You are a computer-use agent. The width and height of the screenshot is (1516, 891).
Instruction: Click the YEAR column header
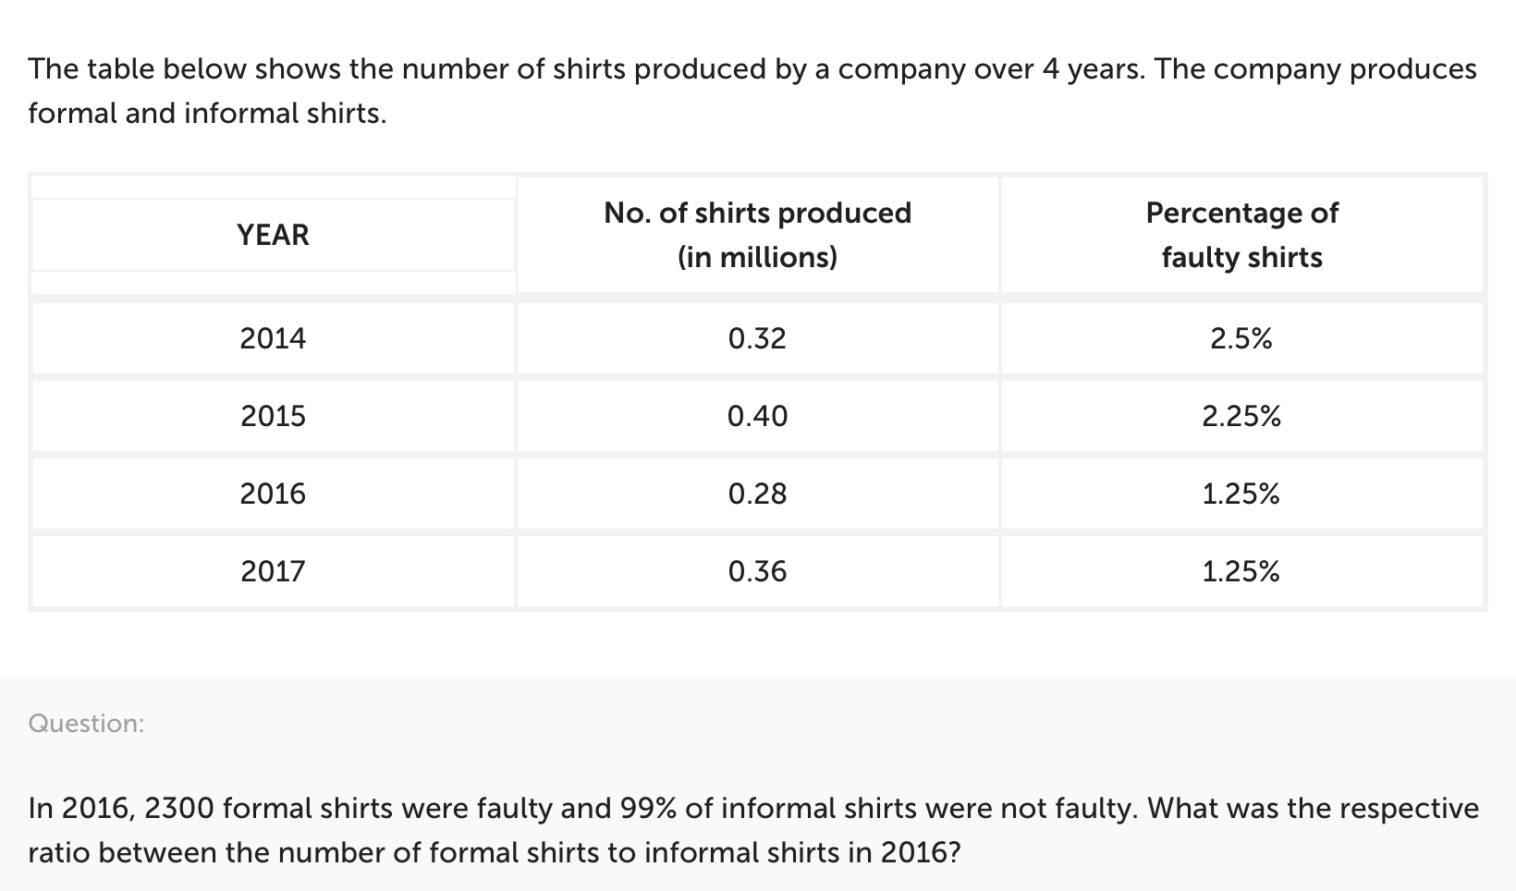pyautogui.click(x=273, y=235)
